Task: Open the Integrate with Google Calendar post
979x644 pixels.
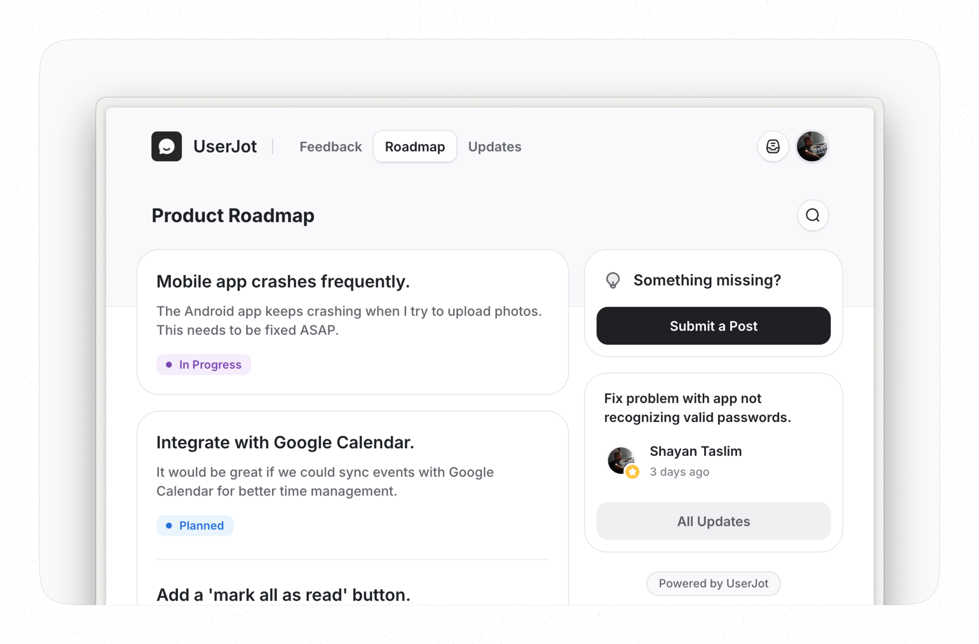Action: pyautogui.click(x=285, y=443)
